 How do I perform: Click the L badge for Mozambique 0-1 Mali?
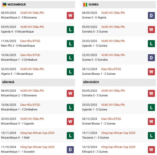70,135
